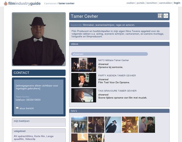Open the PARTY AGENDA video thumbnail

(x=84, y=80)
